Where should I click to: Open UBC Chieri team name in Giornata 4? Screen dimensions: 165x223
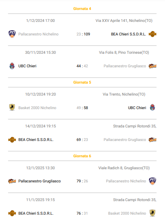(x=27, y=66)
